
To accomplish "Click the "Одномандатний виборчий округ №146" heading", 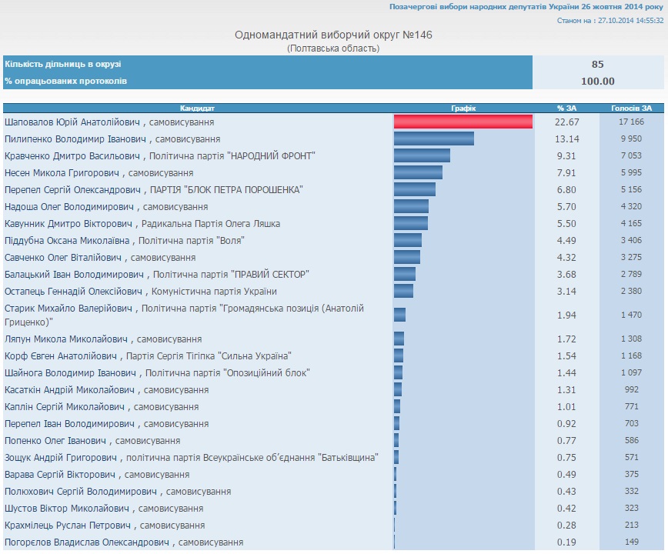I will pyautogui.click(x=333, y=35).
